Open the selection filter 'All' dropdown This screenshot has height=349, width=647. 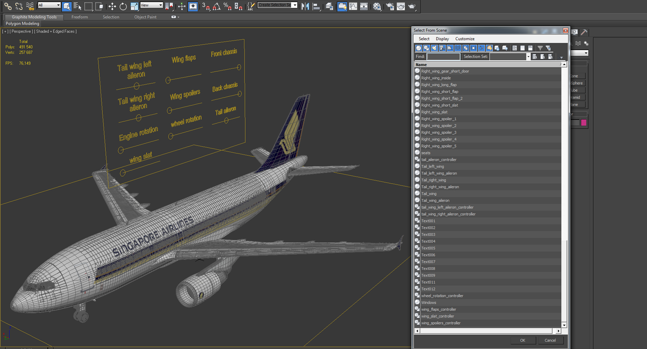coord(49,5)
